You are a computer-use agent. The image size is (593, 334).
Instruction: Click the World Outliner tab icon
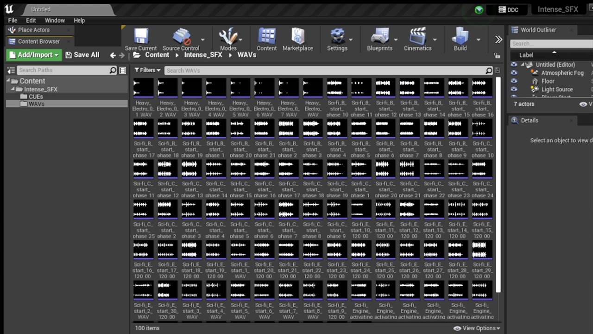click(x=514, y=30)
